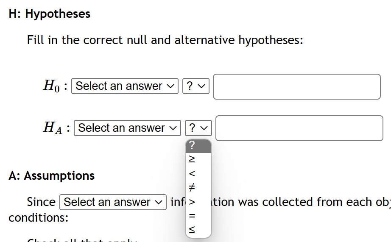Open the H0 comparison operator '?' dropdown

[195, 86]
